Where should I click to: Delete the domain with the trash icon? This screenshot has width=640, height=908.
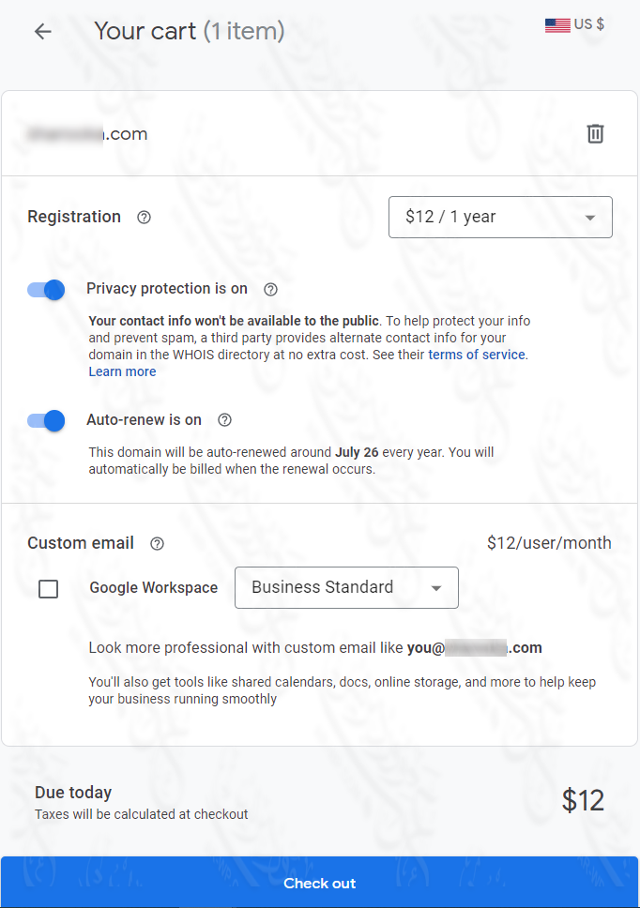coord(595,133)
